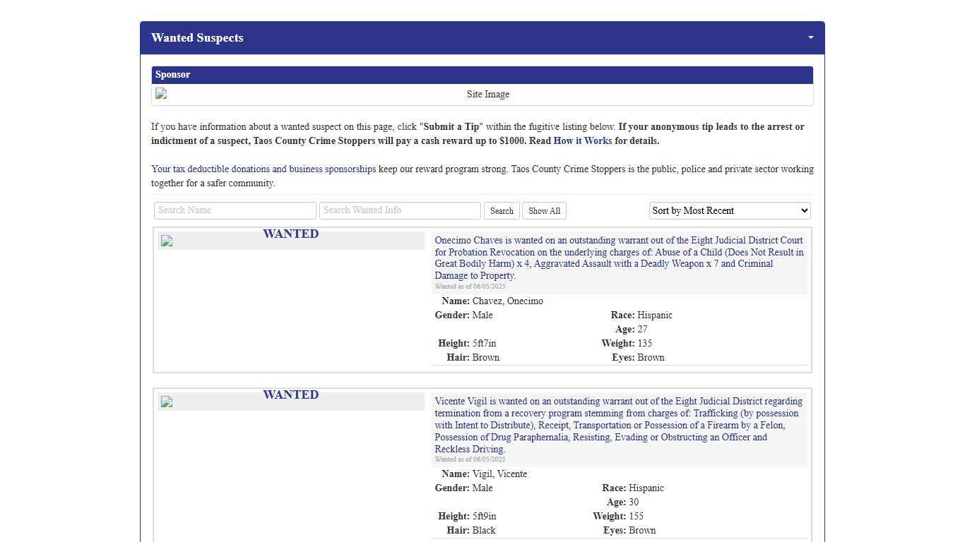Click WANTED heading above Chavez photo

pyautogui.click(x=290, y=234)
